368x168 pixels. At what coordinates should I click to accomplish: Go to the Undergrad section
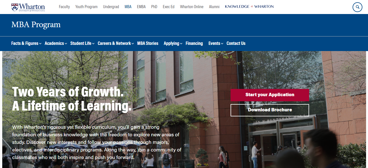[x=111, y=7]
